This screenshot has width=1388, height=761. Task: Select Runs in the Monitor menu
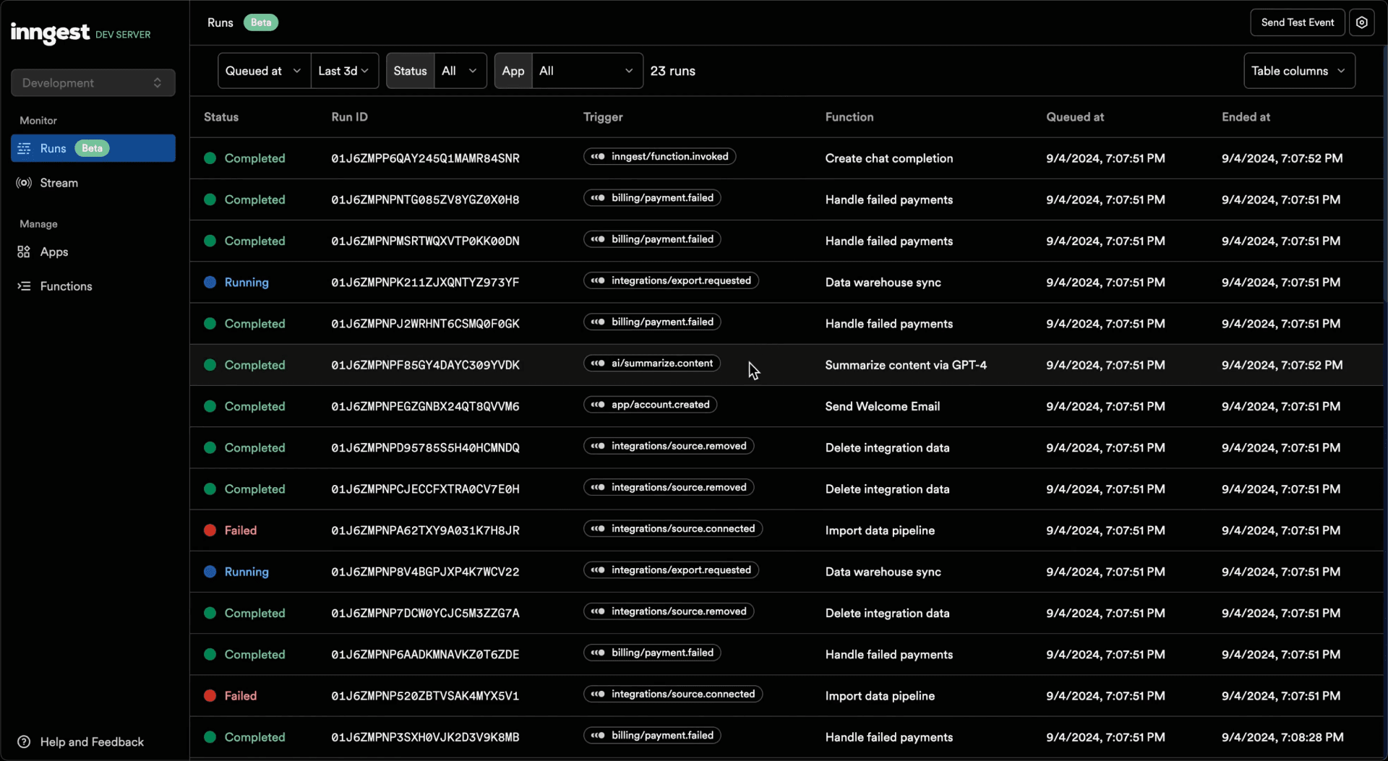(53, 148)
